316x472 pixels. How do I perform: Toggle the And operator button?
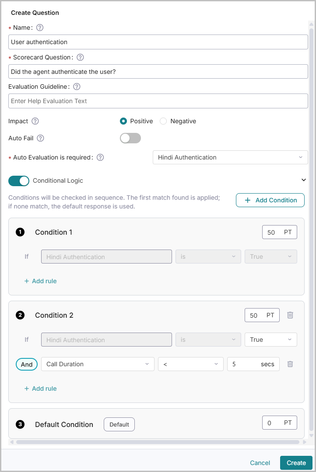27,364
